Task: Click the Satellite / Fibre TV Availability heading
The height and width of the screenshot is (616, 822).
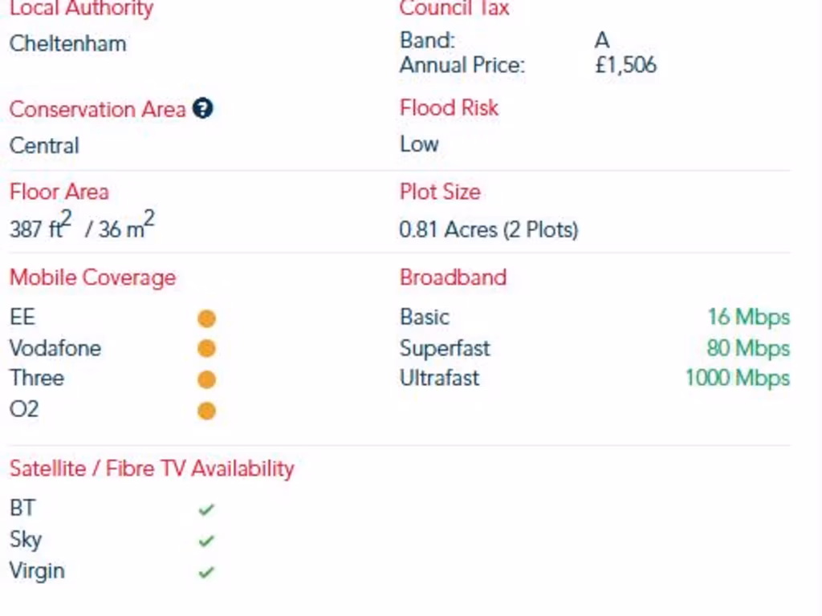Action: coord(152,468)
